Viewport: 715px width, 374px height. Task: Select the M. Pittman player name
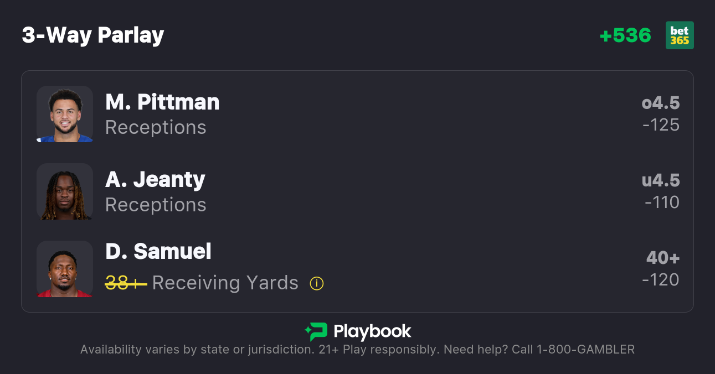(162, 102)
